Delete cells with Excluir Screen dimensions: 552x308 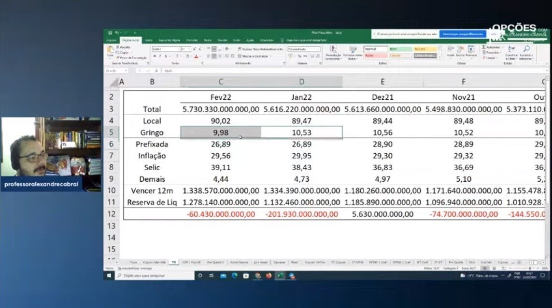(460, 52)
